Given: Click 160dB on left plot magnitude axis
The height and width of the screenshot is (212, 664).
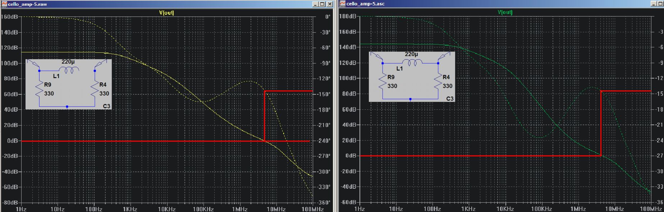Looking at the screenshot, I should click(10, 17).
